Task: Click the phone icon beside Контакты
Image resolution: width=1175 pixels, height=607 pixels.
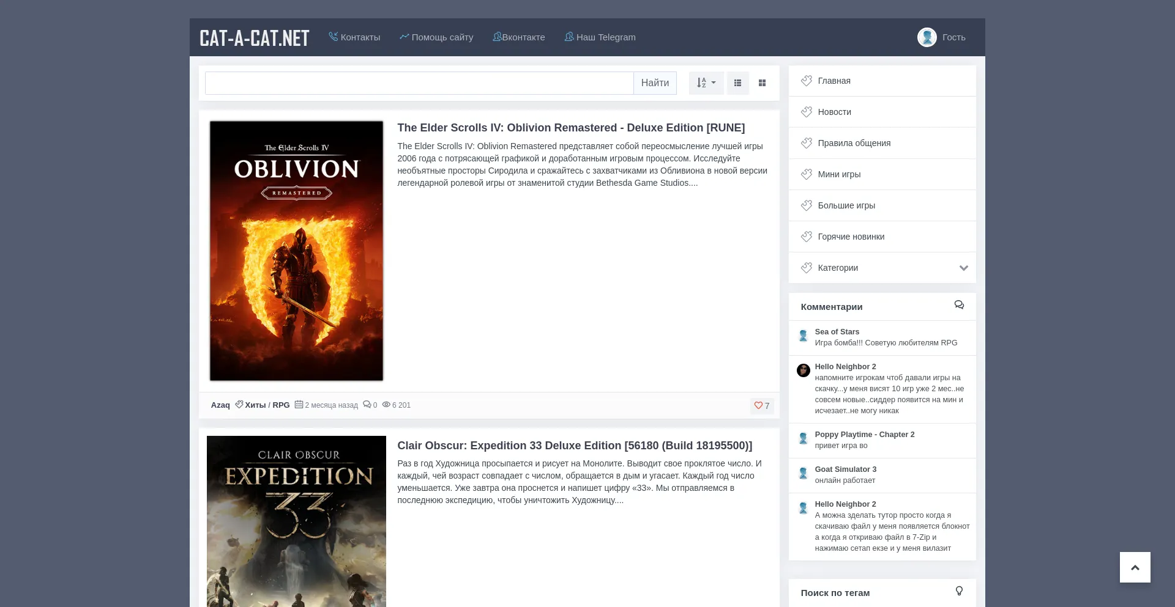Action: tap(334, 37)
